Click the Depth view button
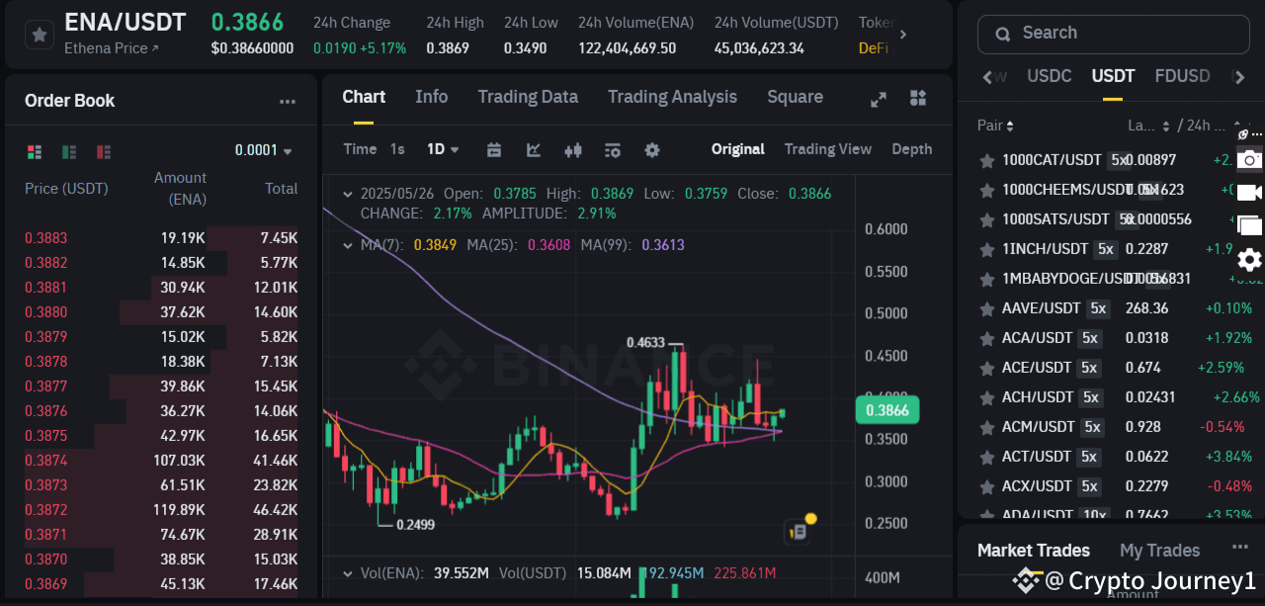The image size is (1265, 606). 911,148
